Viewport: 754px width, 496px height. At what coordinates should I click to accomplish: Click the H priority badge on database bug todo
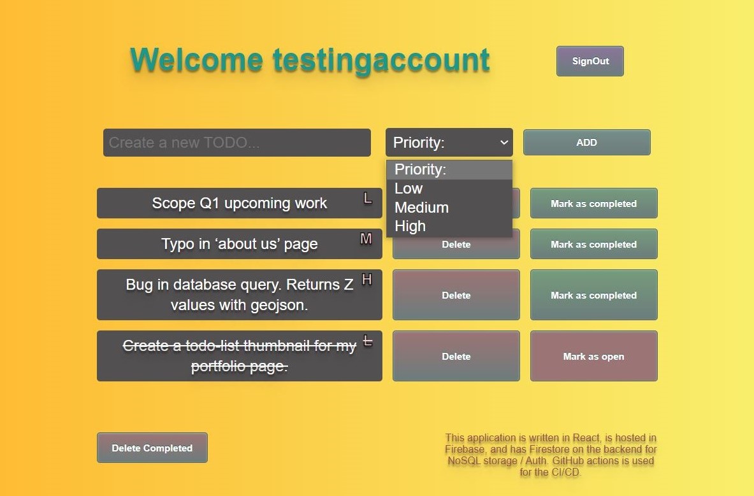click(366, 280)
